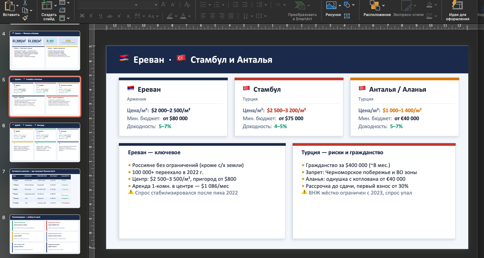The width and height of the screenshot is (484, 258).
Task: Toggle italic formatting (К)
Action: click(91, 16)
